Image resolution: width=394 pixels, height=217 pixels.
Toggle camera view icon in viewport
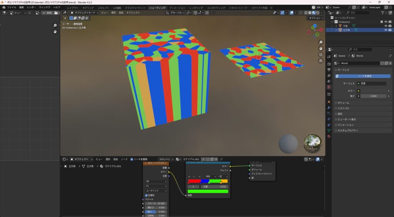321,55
